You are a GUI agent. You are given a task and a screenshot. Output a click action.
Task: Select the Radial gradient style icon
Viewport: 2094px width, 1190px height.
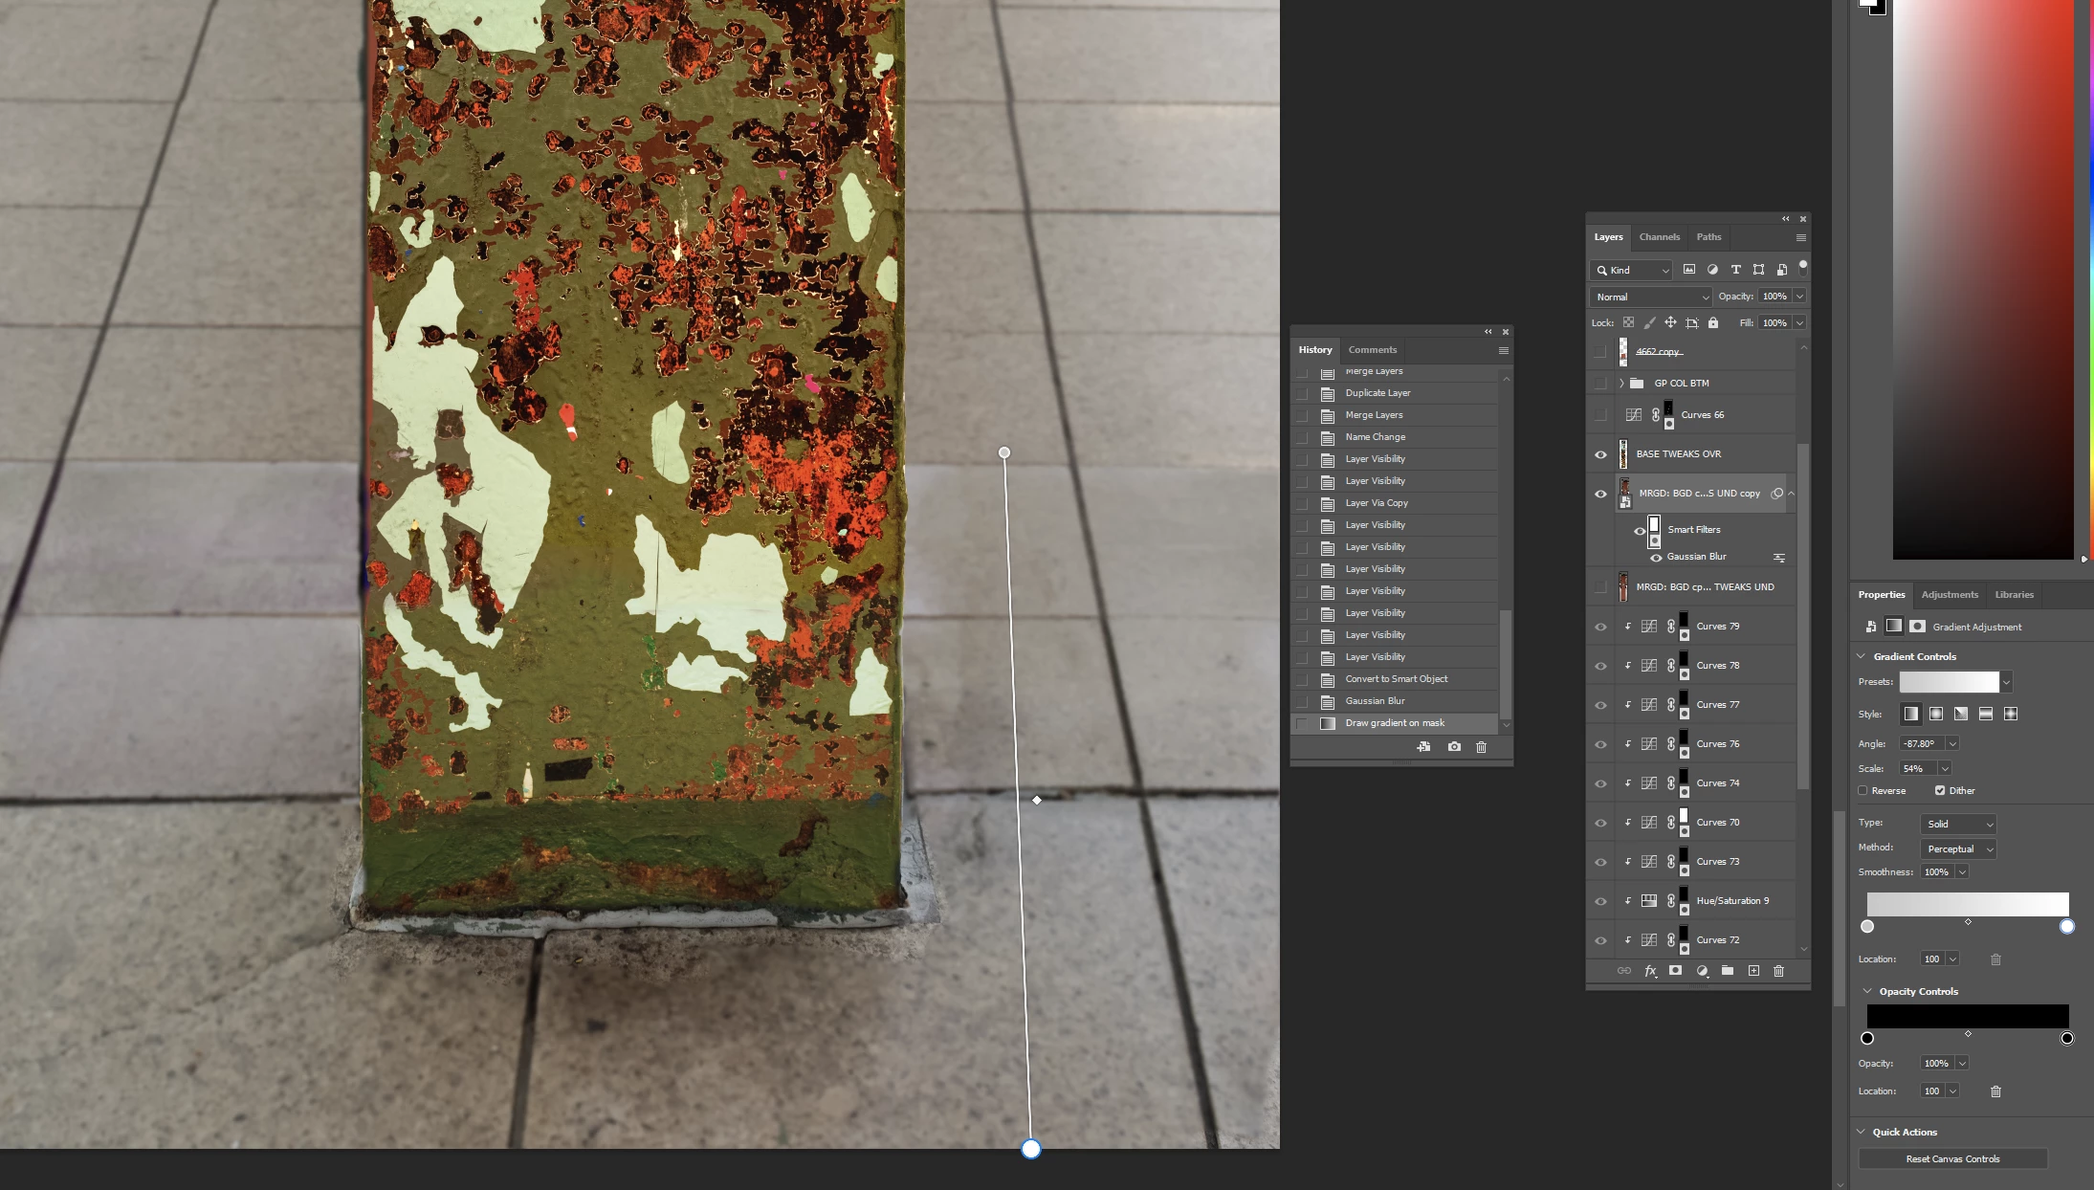[1936, 714]
